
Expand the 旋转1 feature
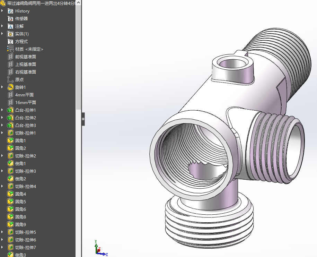[2, 87]
